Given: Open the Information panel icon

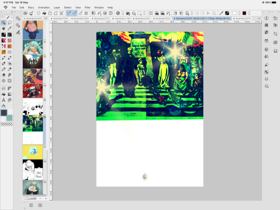Looking at the screenshot, I should pos(267,18).
